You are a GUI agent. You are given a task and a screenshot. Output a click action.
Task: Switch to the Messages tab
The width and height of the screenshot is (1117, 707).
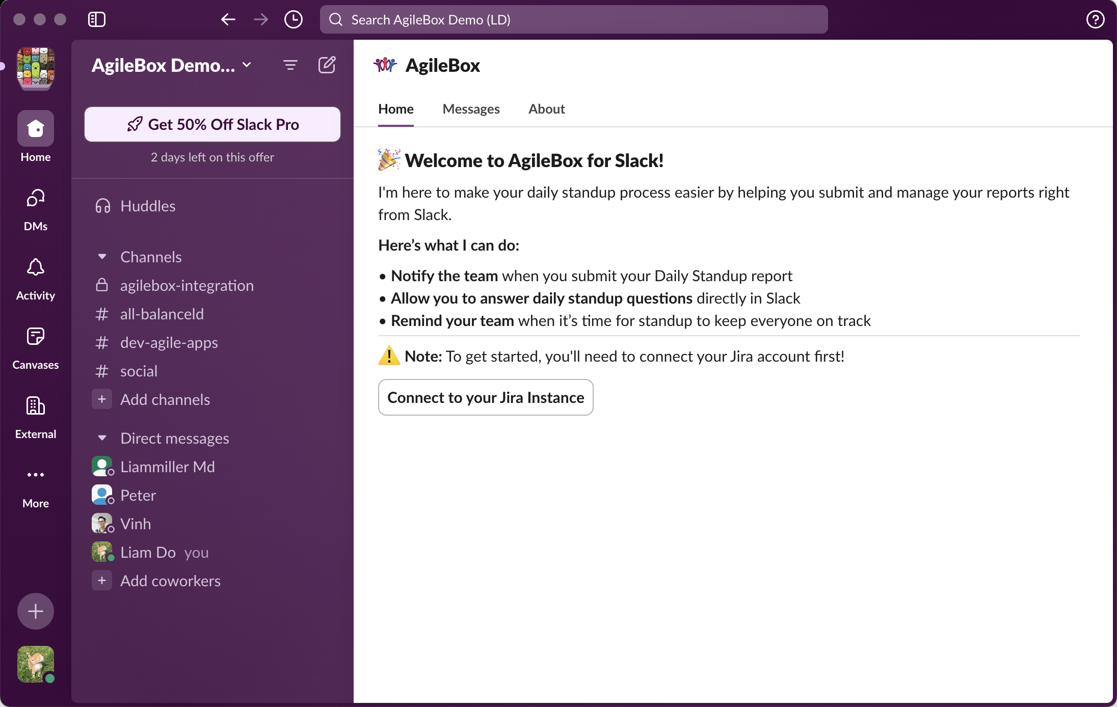click(471, 109)
